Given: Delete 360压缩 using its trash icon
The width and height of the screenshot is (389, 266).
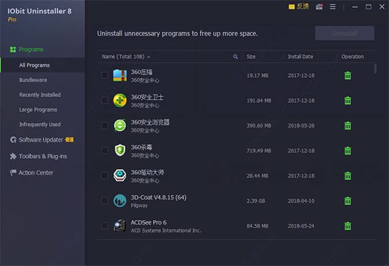Looking at the screenshot, I should [x=348, y=75].
